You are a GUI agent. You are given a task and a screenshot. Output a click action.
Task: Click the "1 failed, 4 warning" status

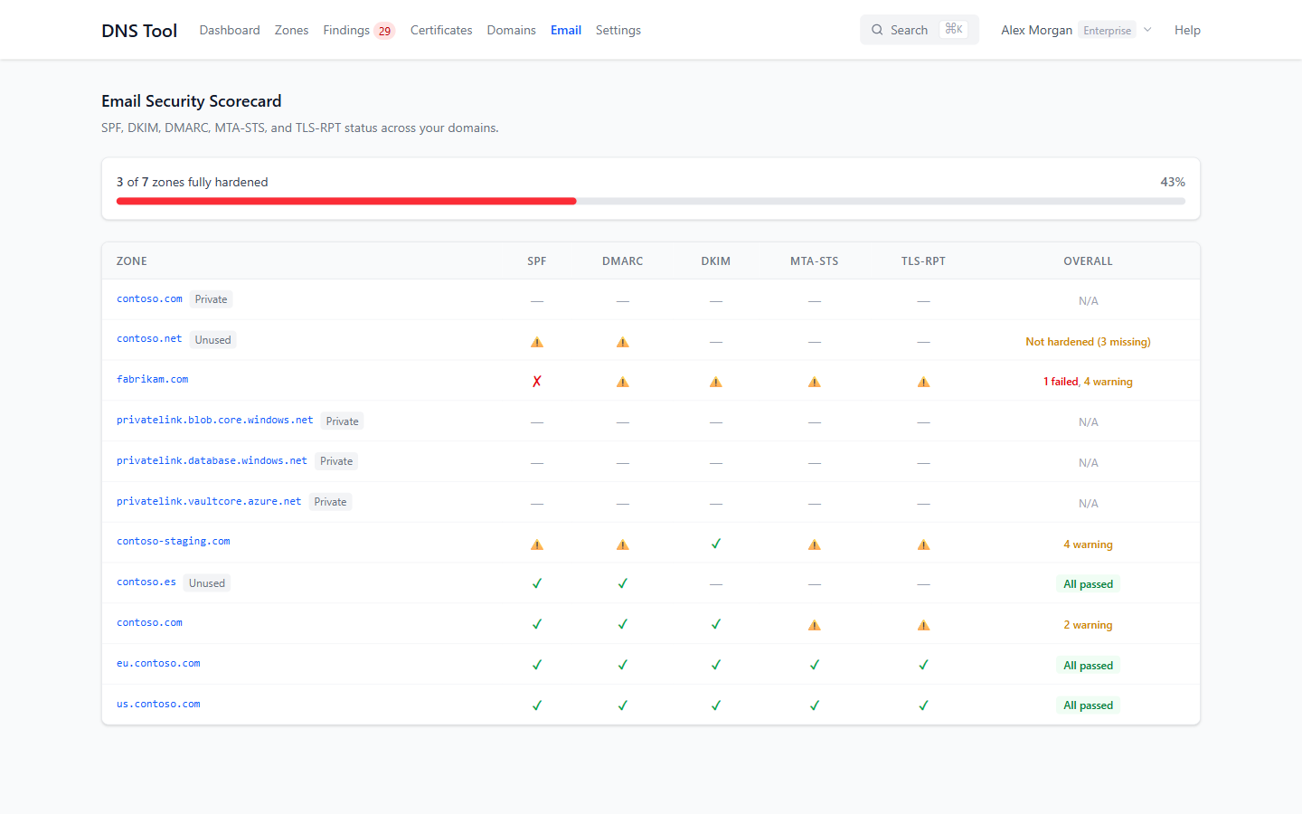pos(1088,382)
